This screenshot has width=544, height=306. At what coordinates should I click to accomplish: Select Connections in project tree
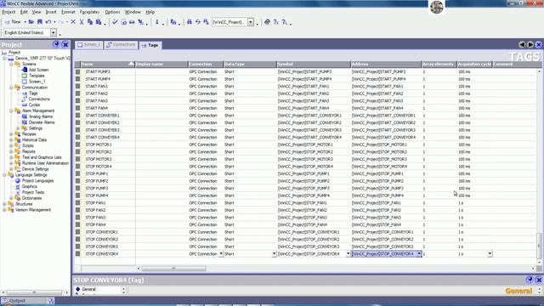point(39,99)
